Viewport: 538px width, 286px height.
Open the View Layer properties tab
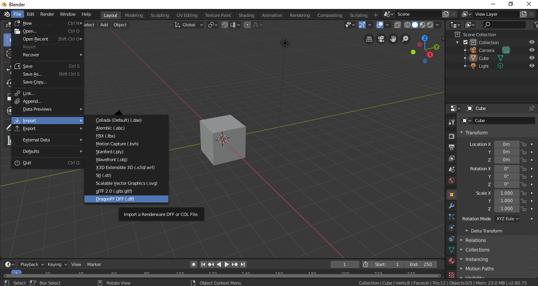click(x=452, y=158)
